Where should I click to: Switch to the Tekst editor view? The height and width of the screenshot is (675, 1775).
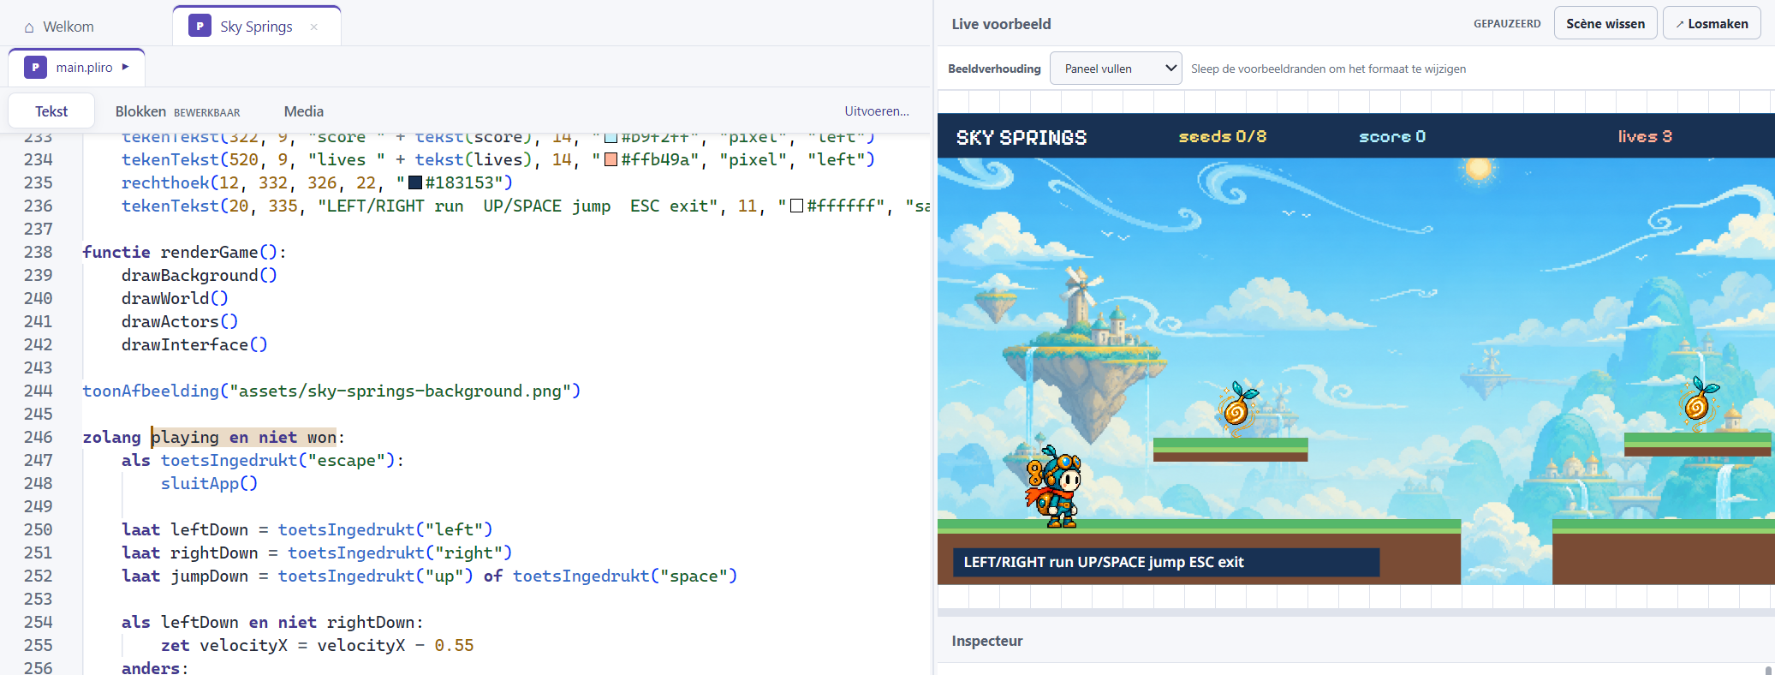pyautogui.click(x=51, y=111)
